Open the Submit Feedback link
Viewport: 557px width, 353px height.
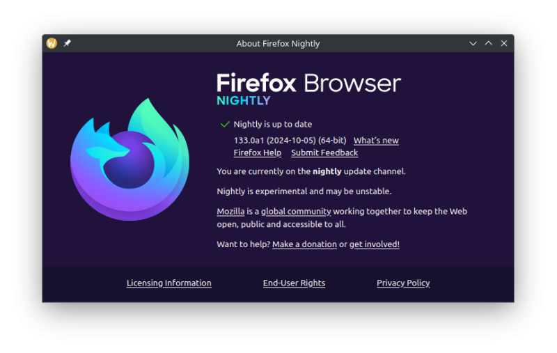point(324,152)
